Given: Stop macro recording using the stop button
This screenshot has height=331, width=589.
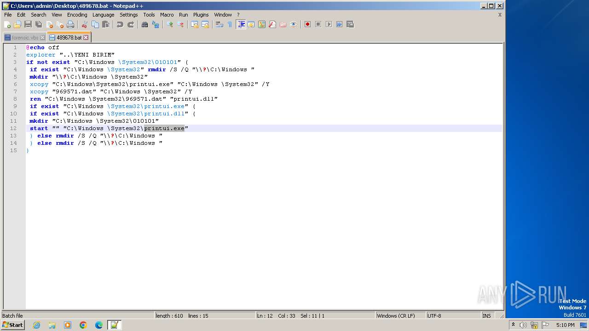Looking at the screenshot, I should (318, 24).
